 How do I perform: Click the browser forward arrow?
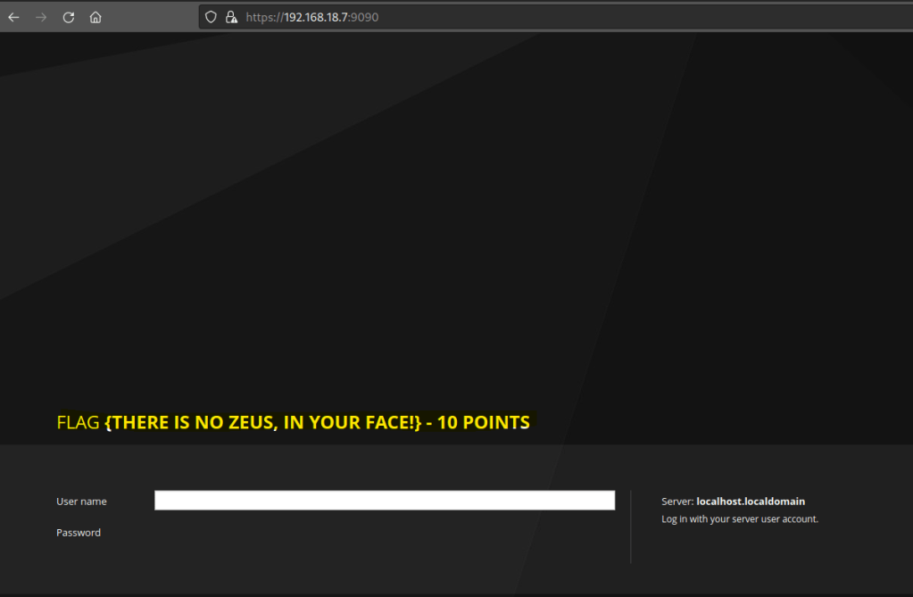pos(41,17)
